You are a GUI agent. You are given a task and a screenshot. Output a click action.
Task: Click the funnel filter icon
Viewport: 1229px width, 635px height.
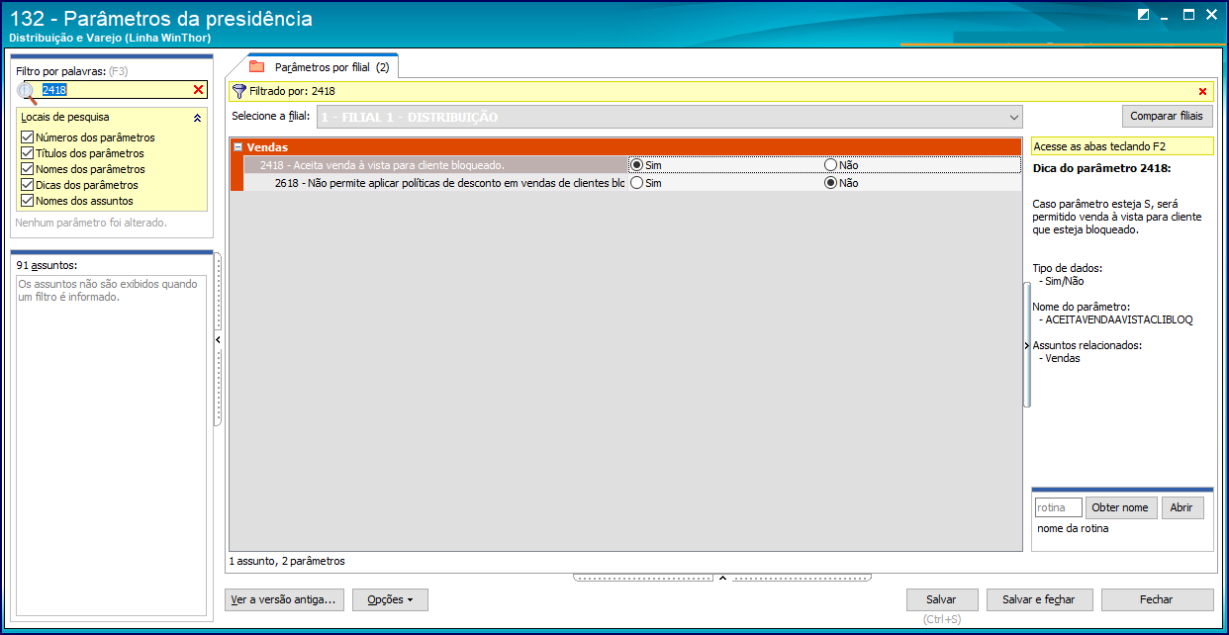(x=238, y=91)
